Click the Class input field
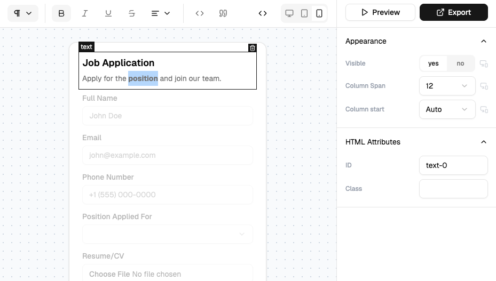Viewport: 496px width, 281px height. click(x=453, y=189)
